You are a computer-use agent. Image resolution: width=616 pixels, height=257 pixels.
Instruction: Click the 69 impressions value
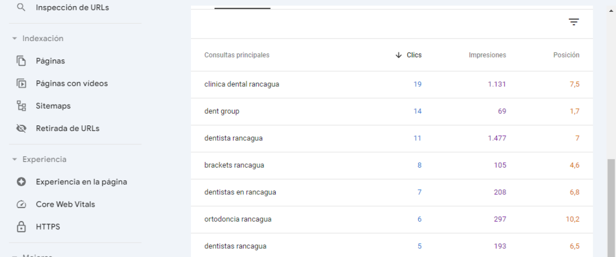[x=502, y=111]
